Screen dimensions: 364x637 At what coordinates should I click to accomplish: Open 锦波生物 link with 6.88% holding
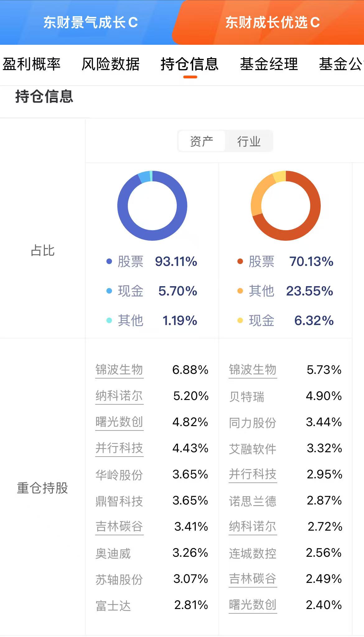(119, 370)
